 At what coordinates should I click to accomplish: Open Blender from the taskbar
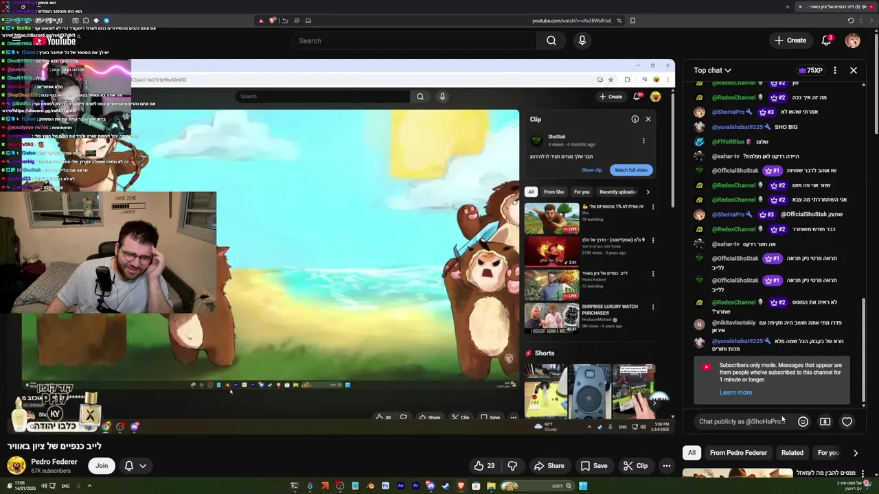370,486
